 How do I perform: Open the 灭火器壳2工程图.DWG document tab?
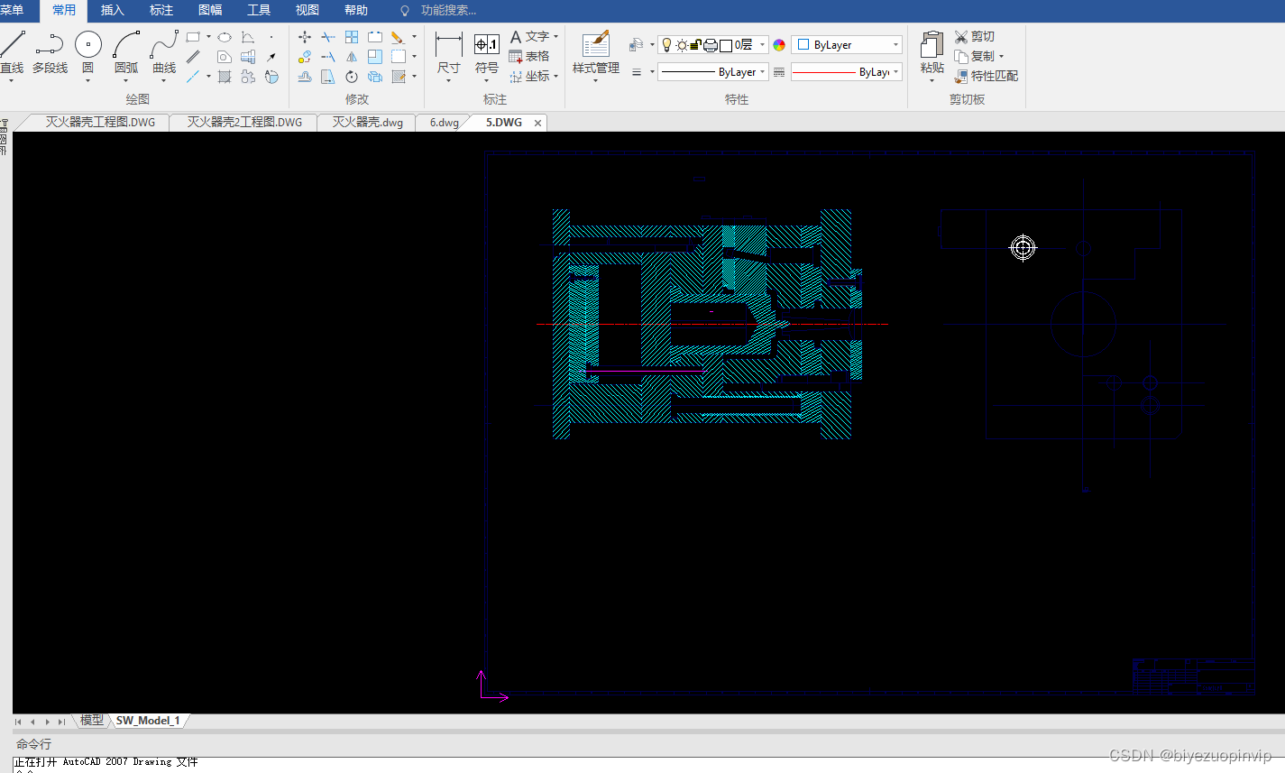244,123
